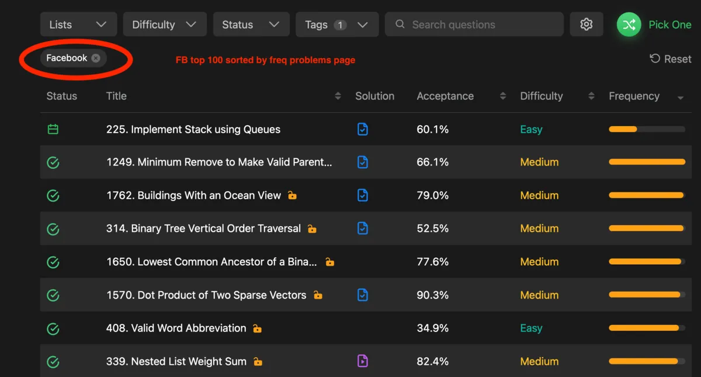
Task: Open the settings gear icon
Action: click(586, 25)
